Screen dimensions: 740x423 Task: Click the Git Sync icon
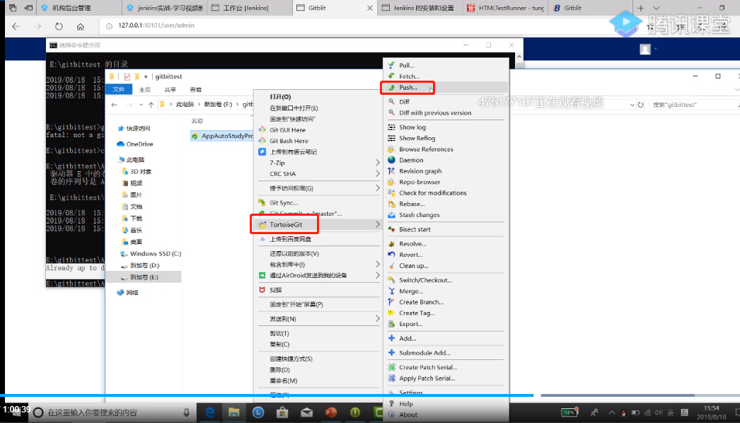(x=262, y=202)
